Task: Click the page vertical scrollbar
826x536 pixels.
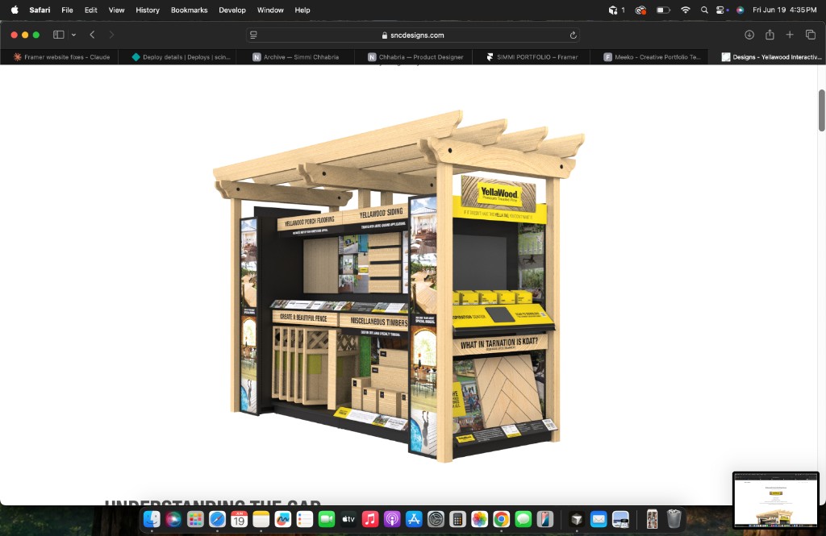Action: 821,110
